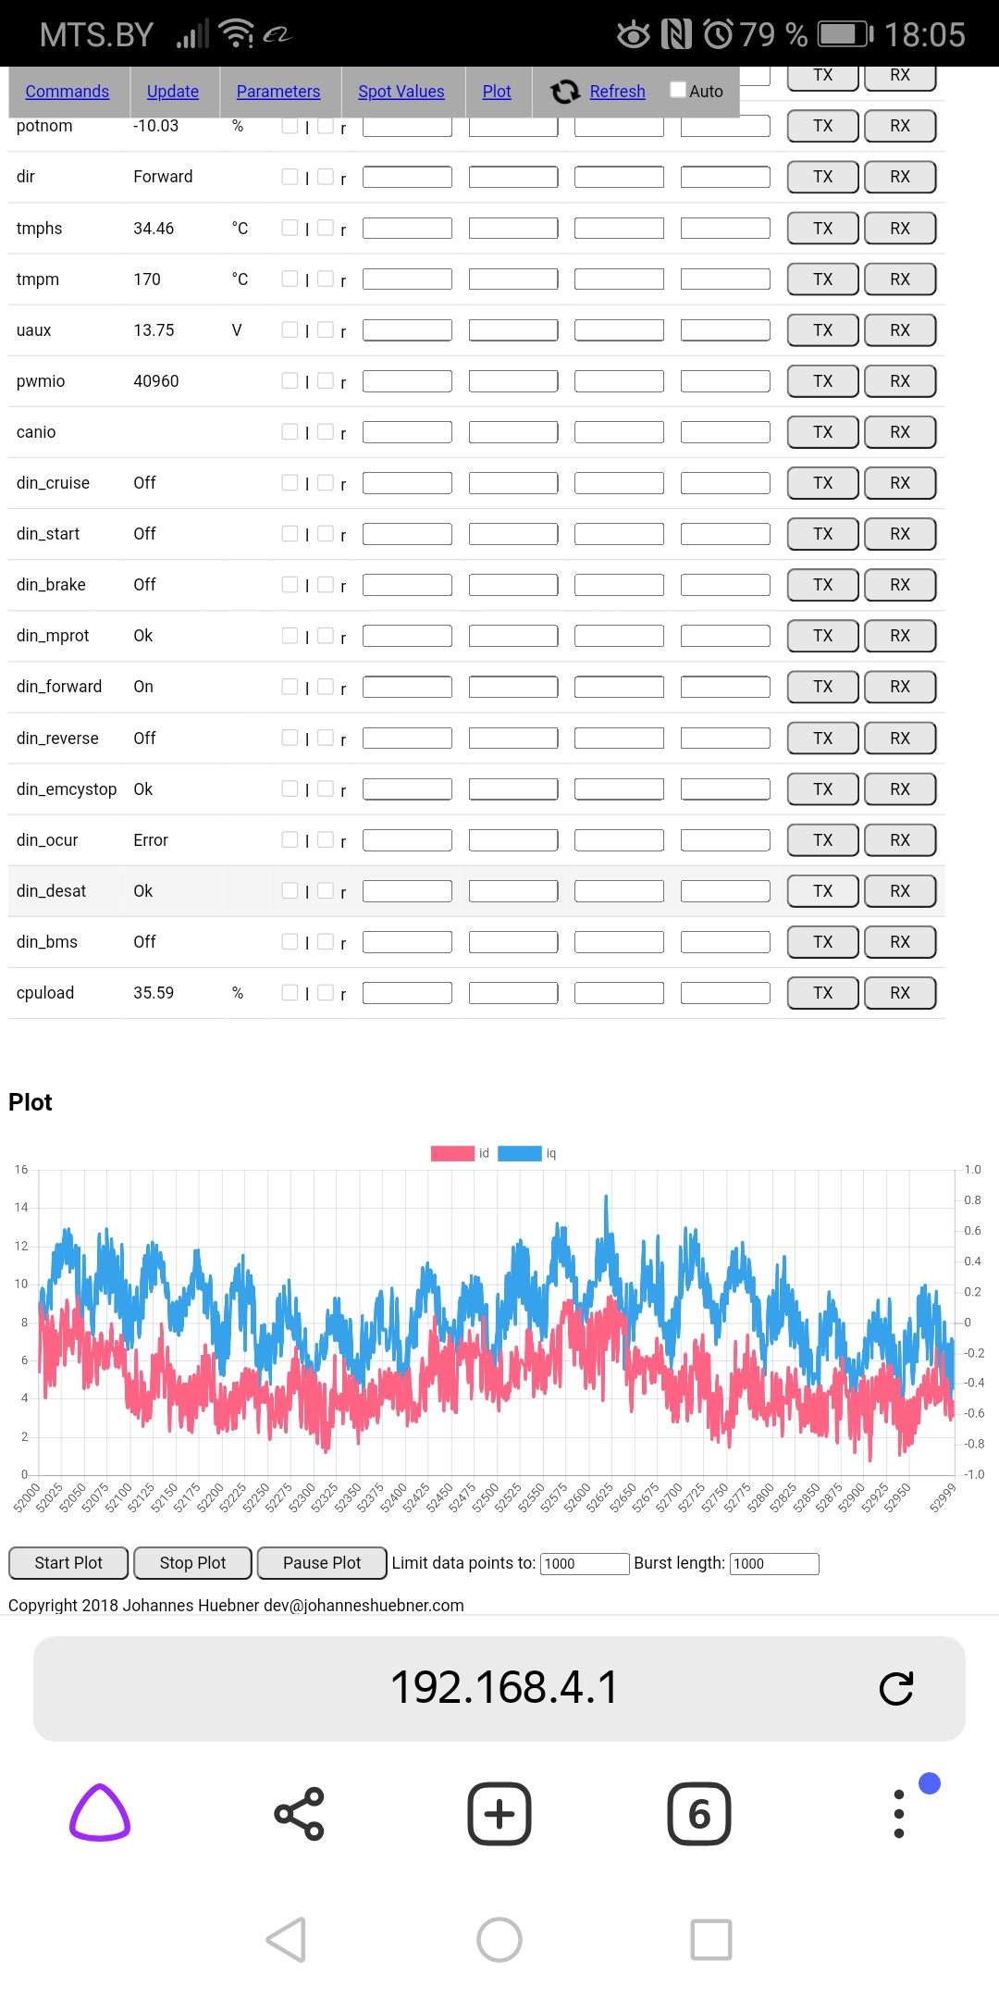Tap the browser reload icon in address bar
The width and height of the screenshot is (999, 1999).
point(895,1689)
